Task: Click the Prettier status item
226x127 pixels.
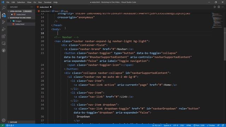Action: click(x=211, y=126)
